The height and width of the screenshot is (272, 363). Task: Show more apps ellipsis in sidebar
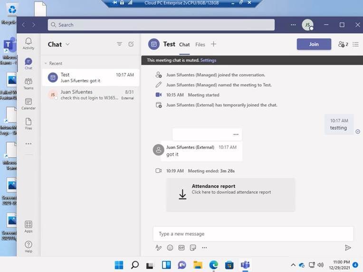(29, 144)
